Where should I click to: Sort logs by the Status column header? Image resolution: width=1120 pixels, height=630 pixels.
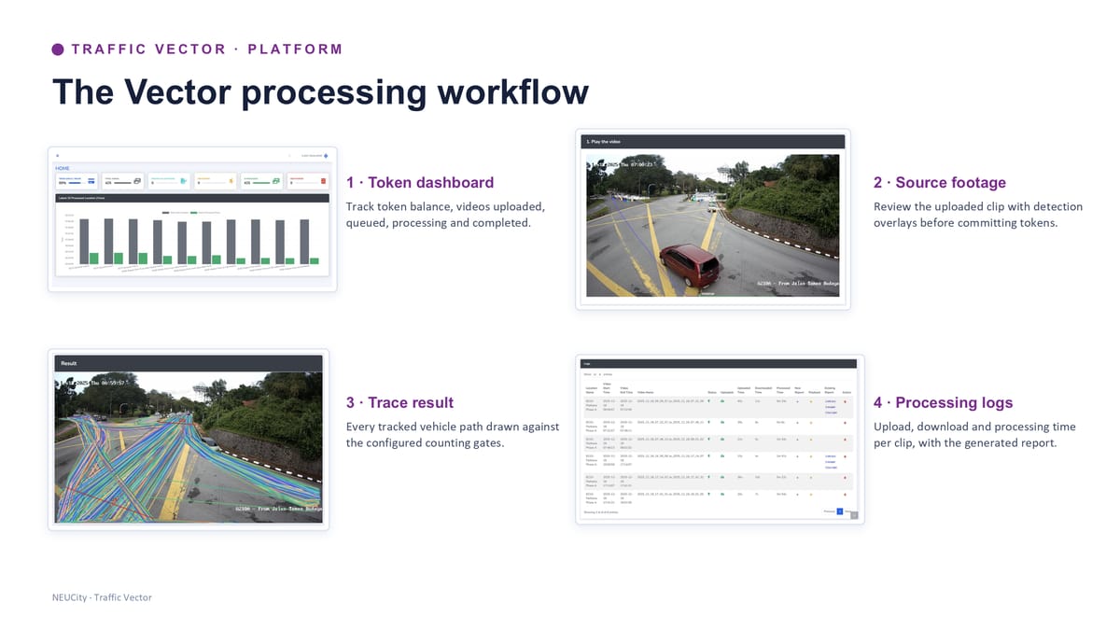(x=712, y=393)
